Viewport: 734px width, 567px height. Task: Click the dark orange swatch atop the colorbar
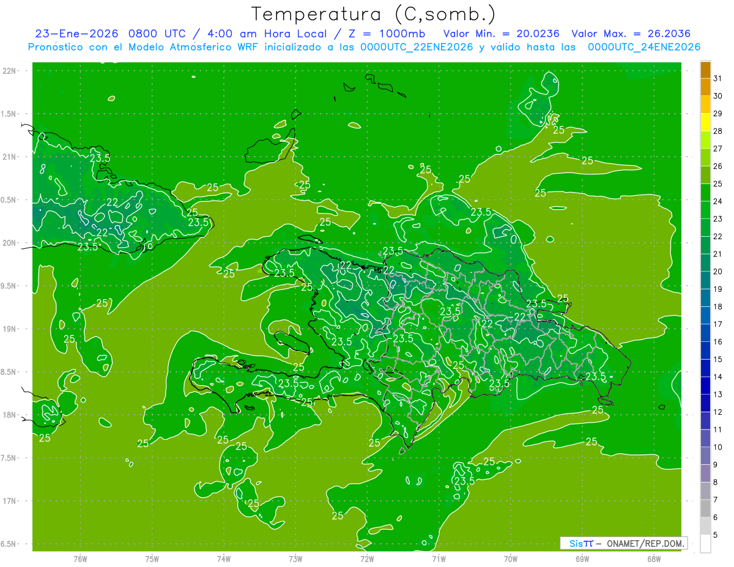(705, 70)
